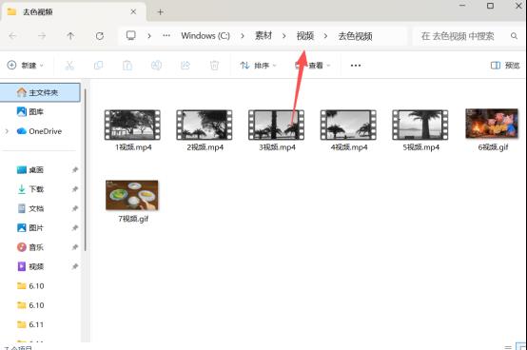Open the 新建 dropdown menu
Image resolution: width=527 pixels, height=350 pixels.
[26, 66]
